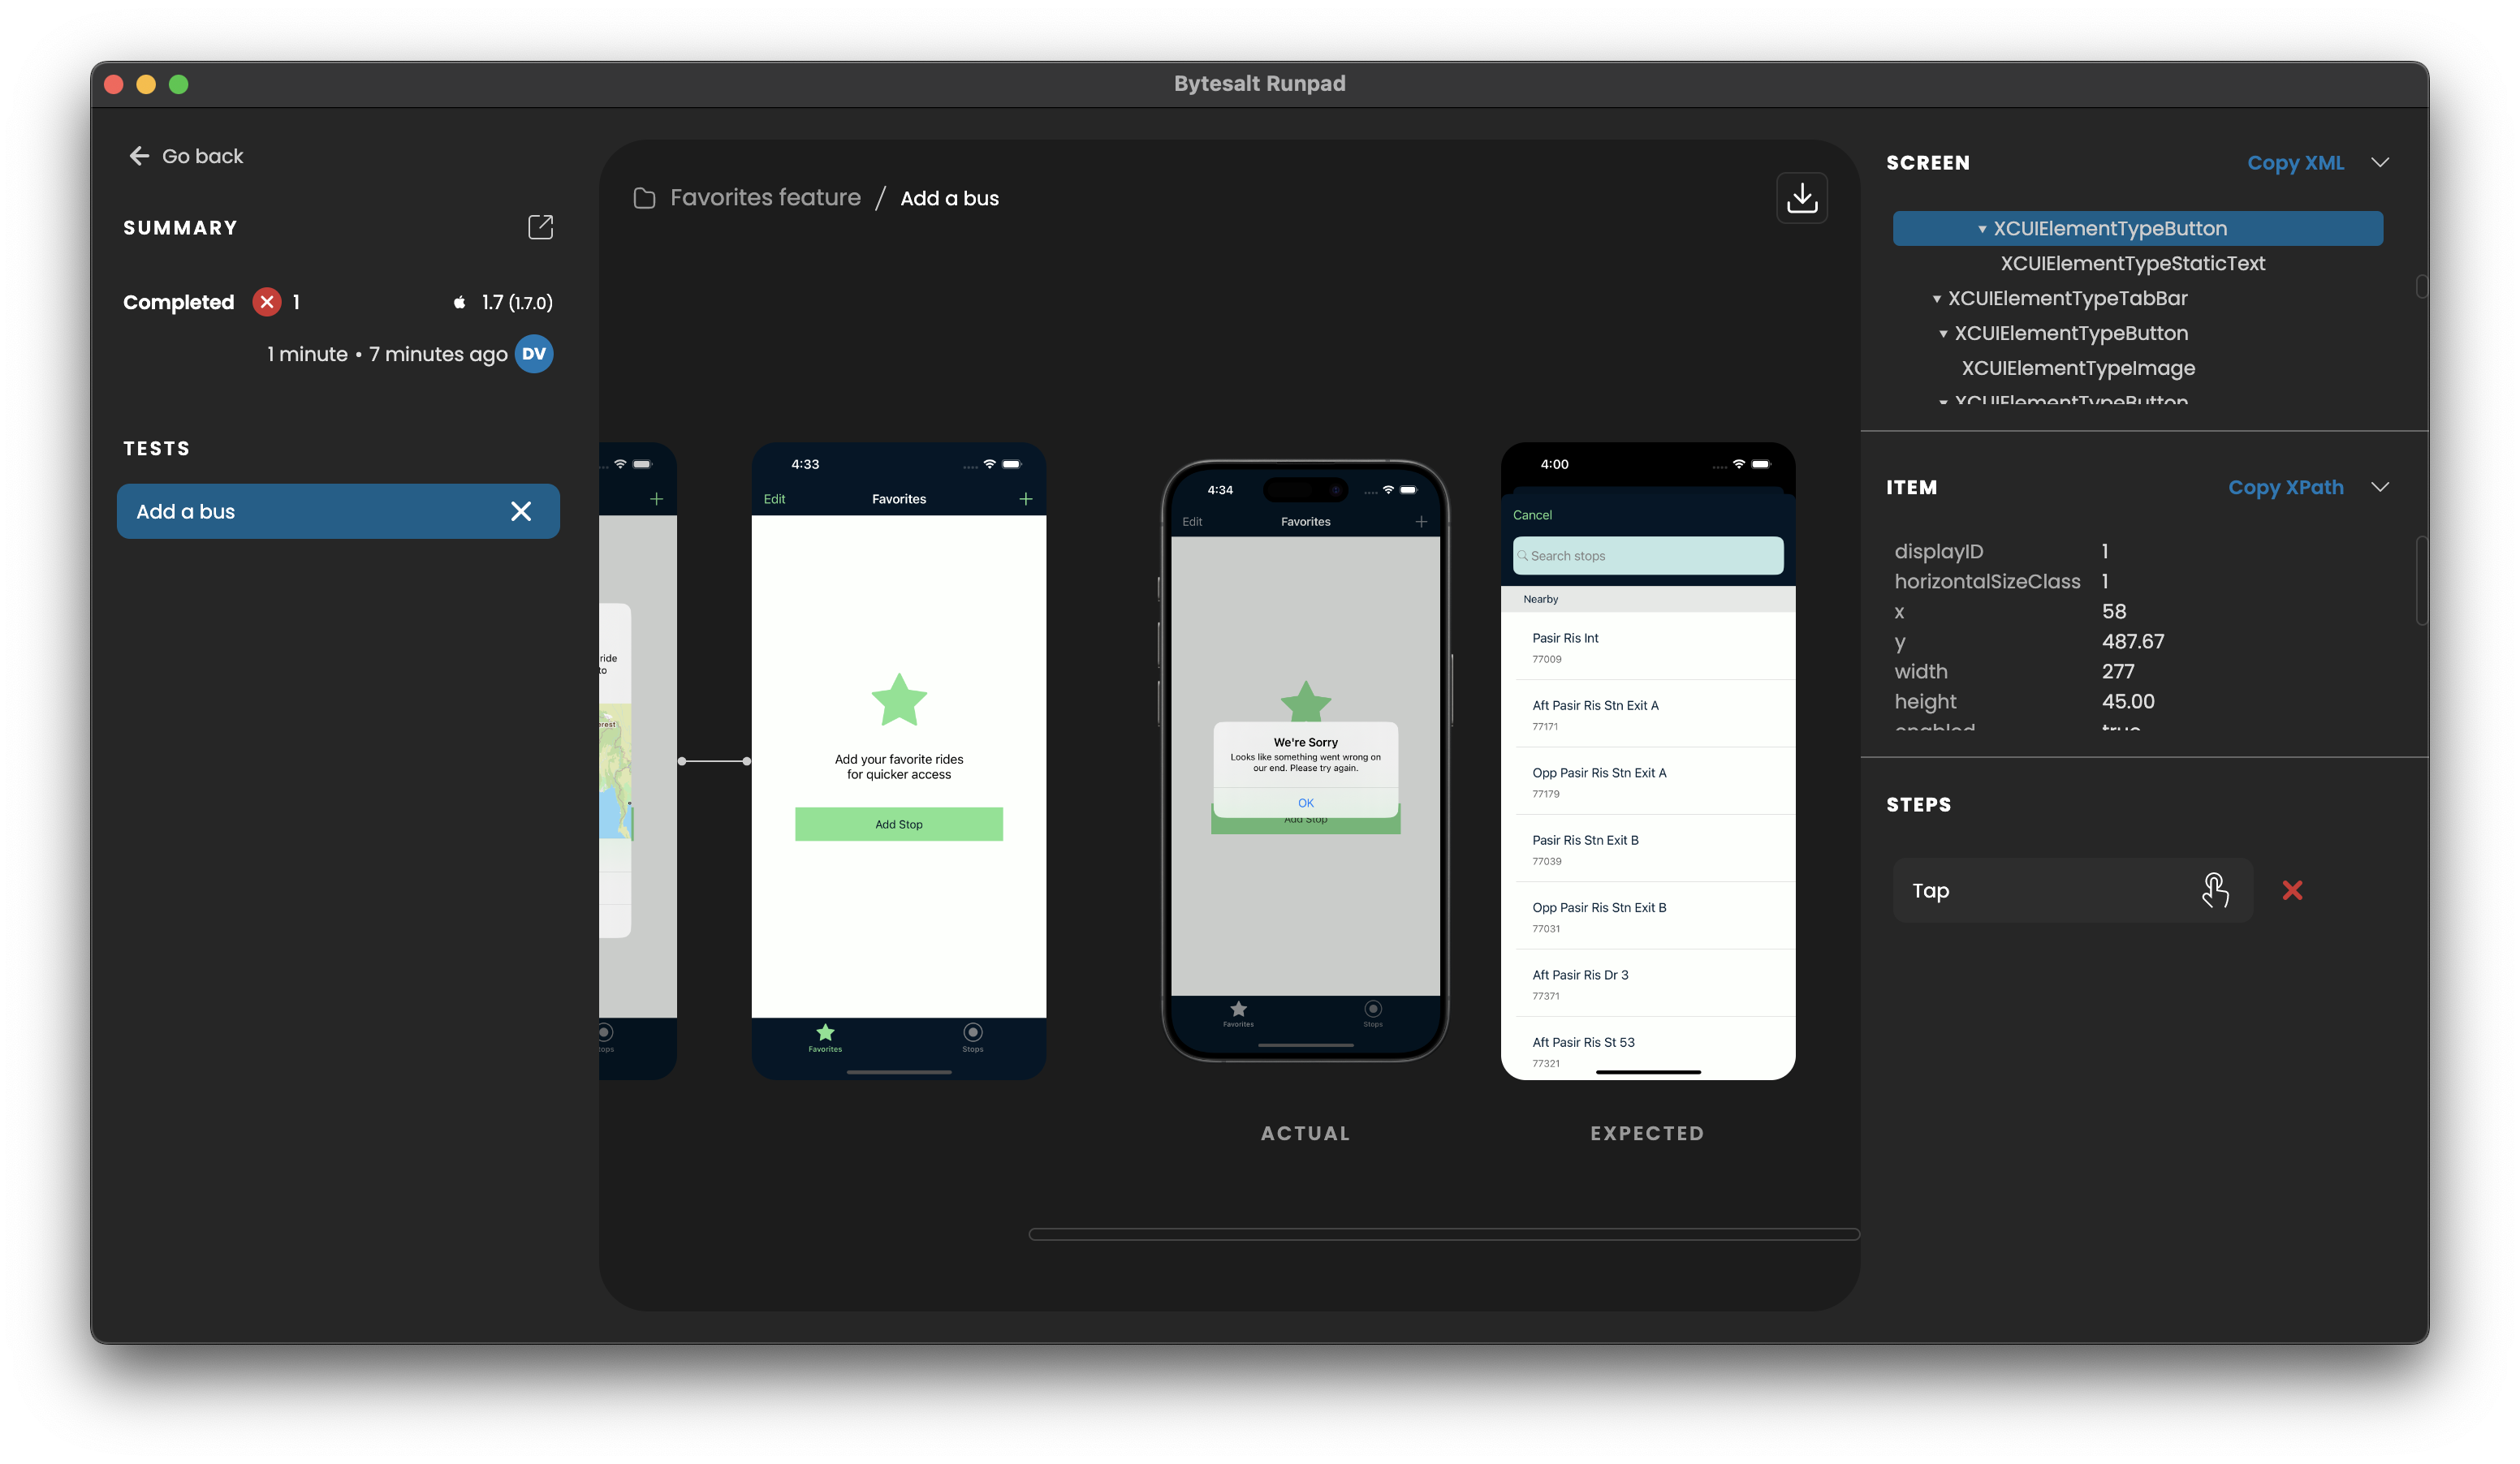The image size is (2520, 1464).
Task: Copy the item XPath
Action: (x=2285, y=488)
